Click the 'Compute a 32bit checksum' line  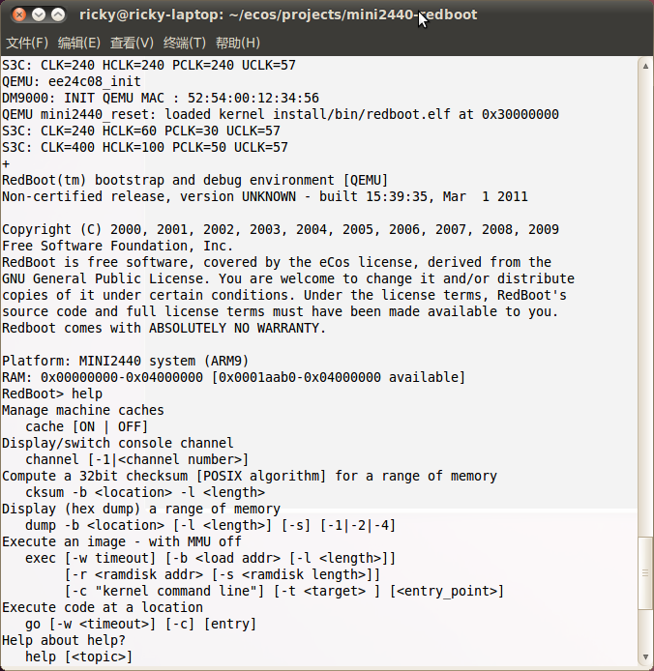250,476
